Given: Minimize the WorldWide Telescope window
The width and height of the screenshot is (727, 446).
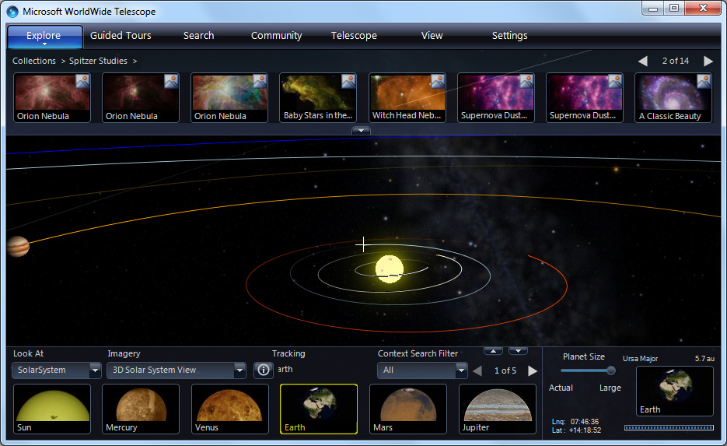Looking at the screenshot, I should coord(653,9).
